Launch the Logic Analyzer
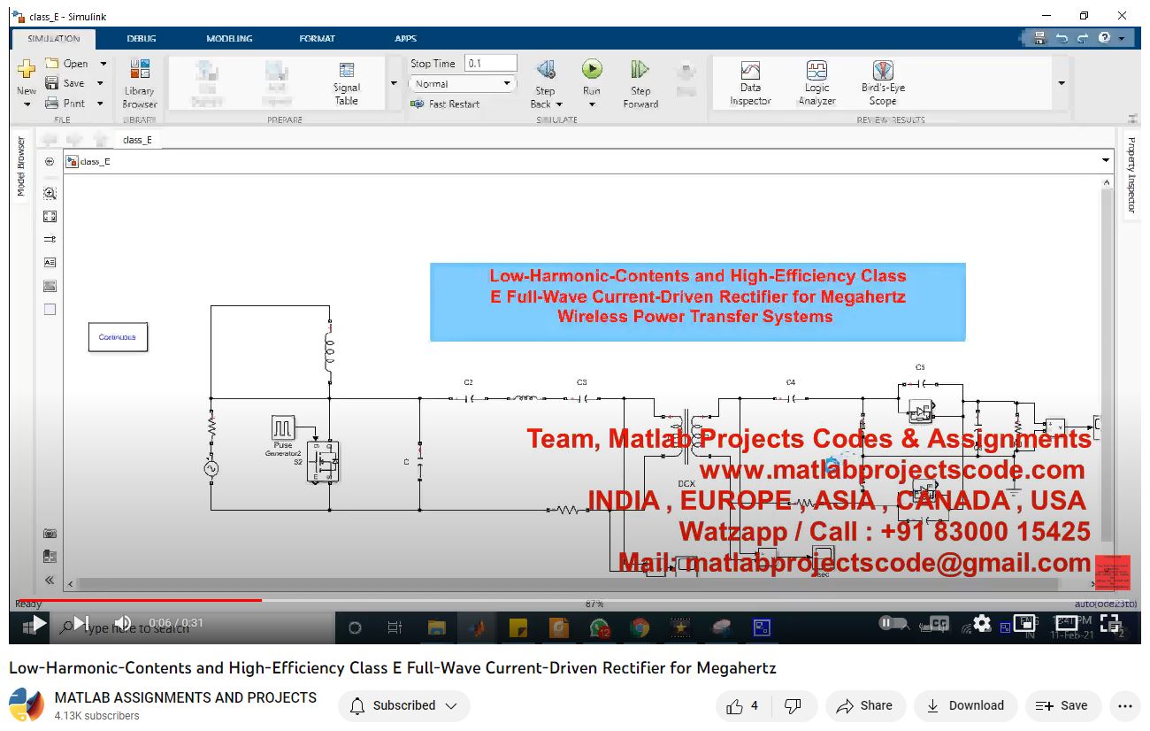The height and width of the screenshot is (731, 1150). coord(816,82)
